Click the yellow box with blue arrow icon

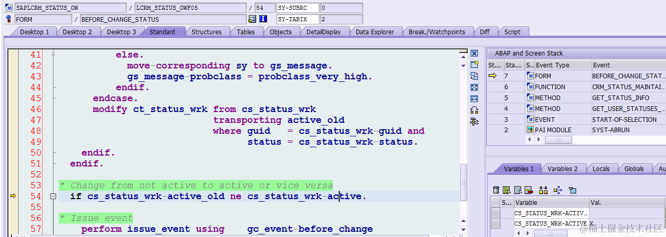click(558, 190)
